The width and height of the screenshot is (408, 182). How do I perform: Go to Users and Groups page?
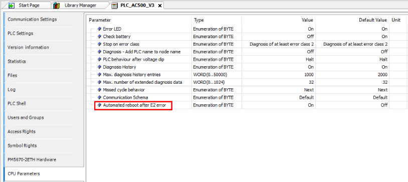(x=26, y=117)
